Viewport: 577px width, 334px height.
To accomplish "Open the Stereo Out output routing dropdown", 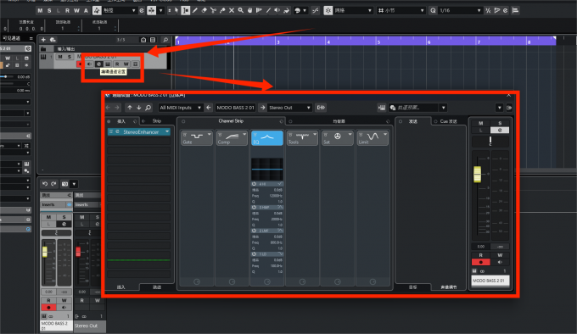I will coord(289,108).
